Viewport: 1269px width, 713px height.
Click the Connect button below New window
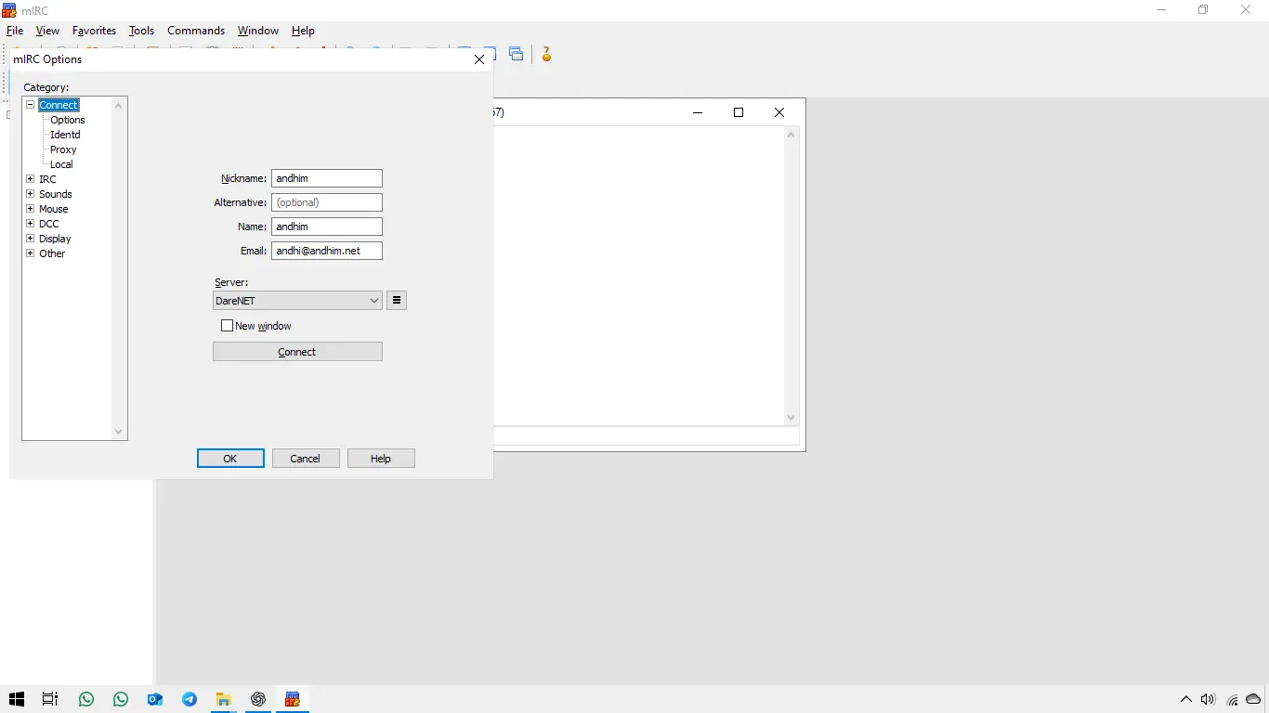[x=297, y=352]
